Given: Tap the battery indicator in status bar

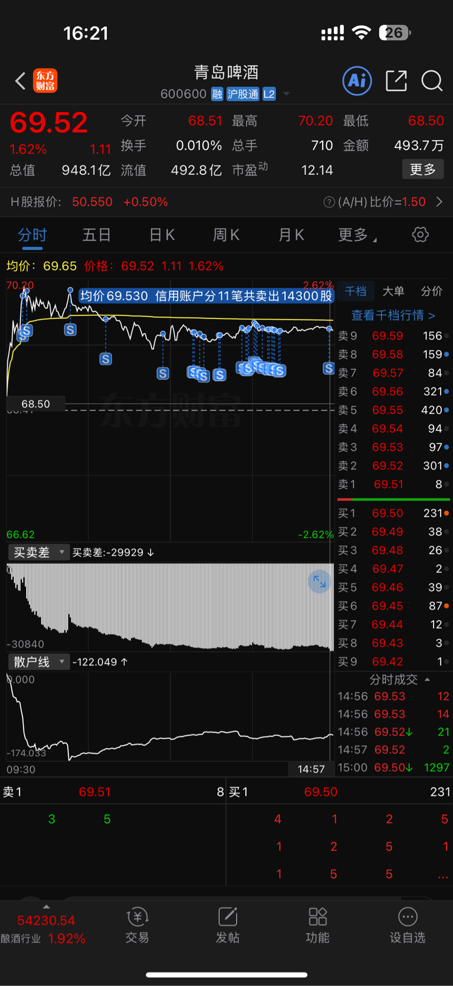Looking at the screenshot, I should pos(395,32).
